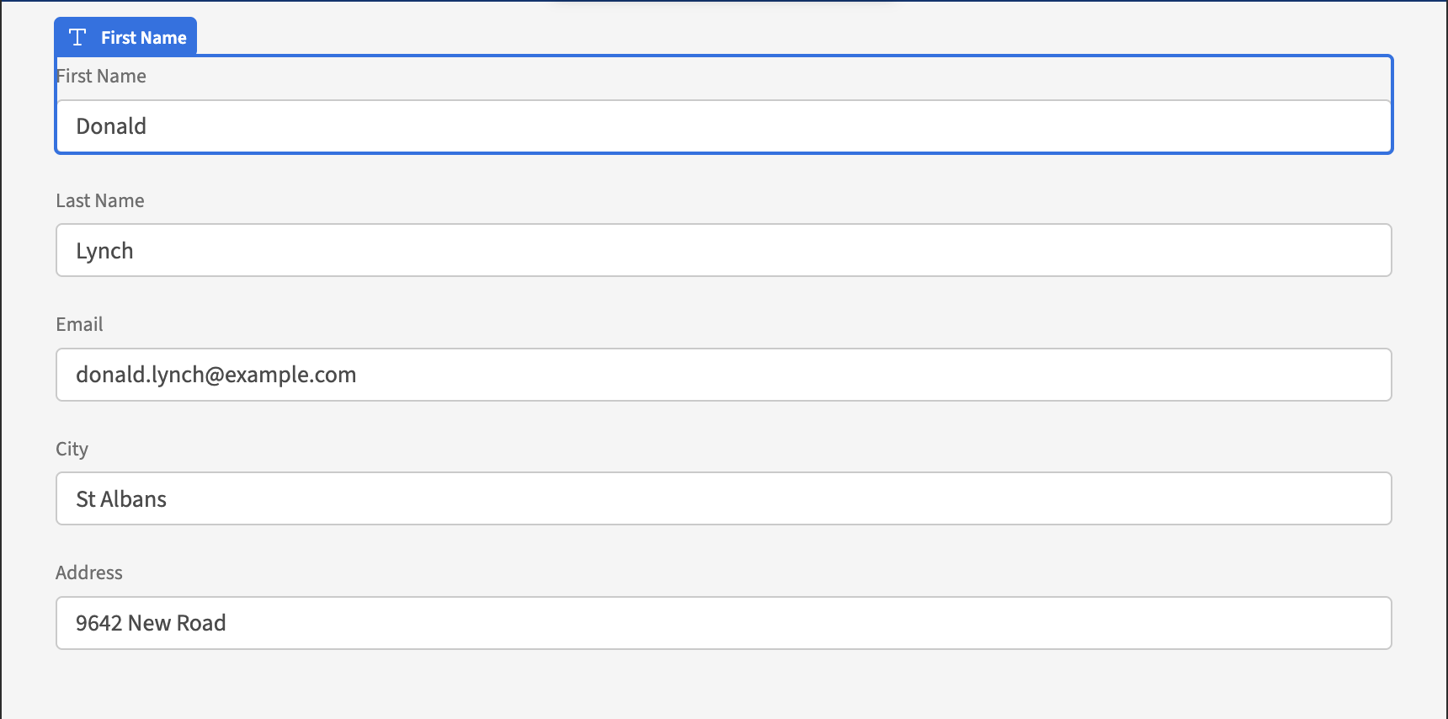
Task: Focus the Last Name input containing Lynch
Action: (x=724, y=250)
